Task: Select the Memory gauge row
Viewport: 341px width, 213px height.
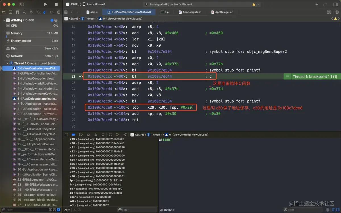Action: pyautogui.click(x=32, y=33)
